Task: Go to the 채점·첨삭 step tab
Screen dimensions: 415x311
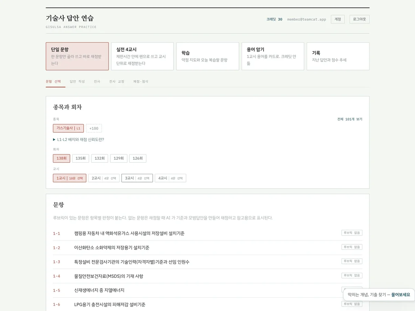Action: pos(141,82)
